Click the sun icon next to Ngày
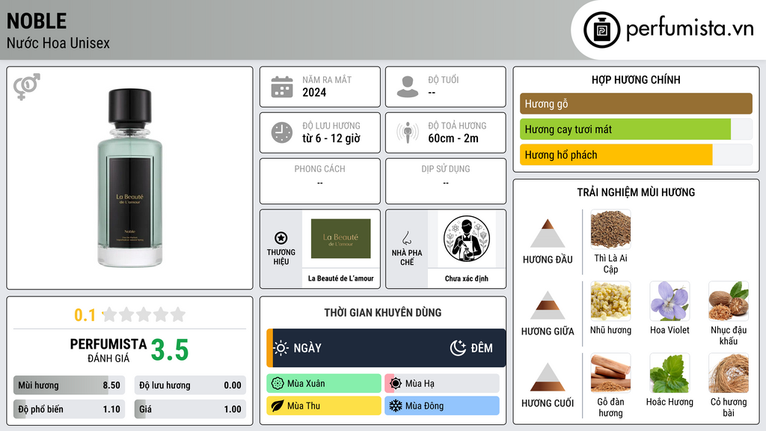 click(281, 348)
